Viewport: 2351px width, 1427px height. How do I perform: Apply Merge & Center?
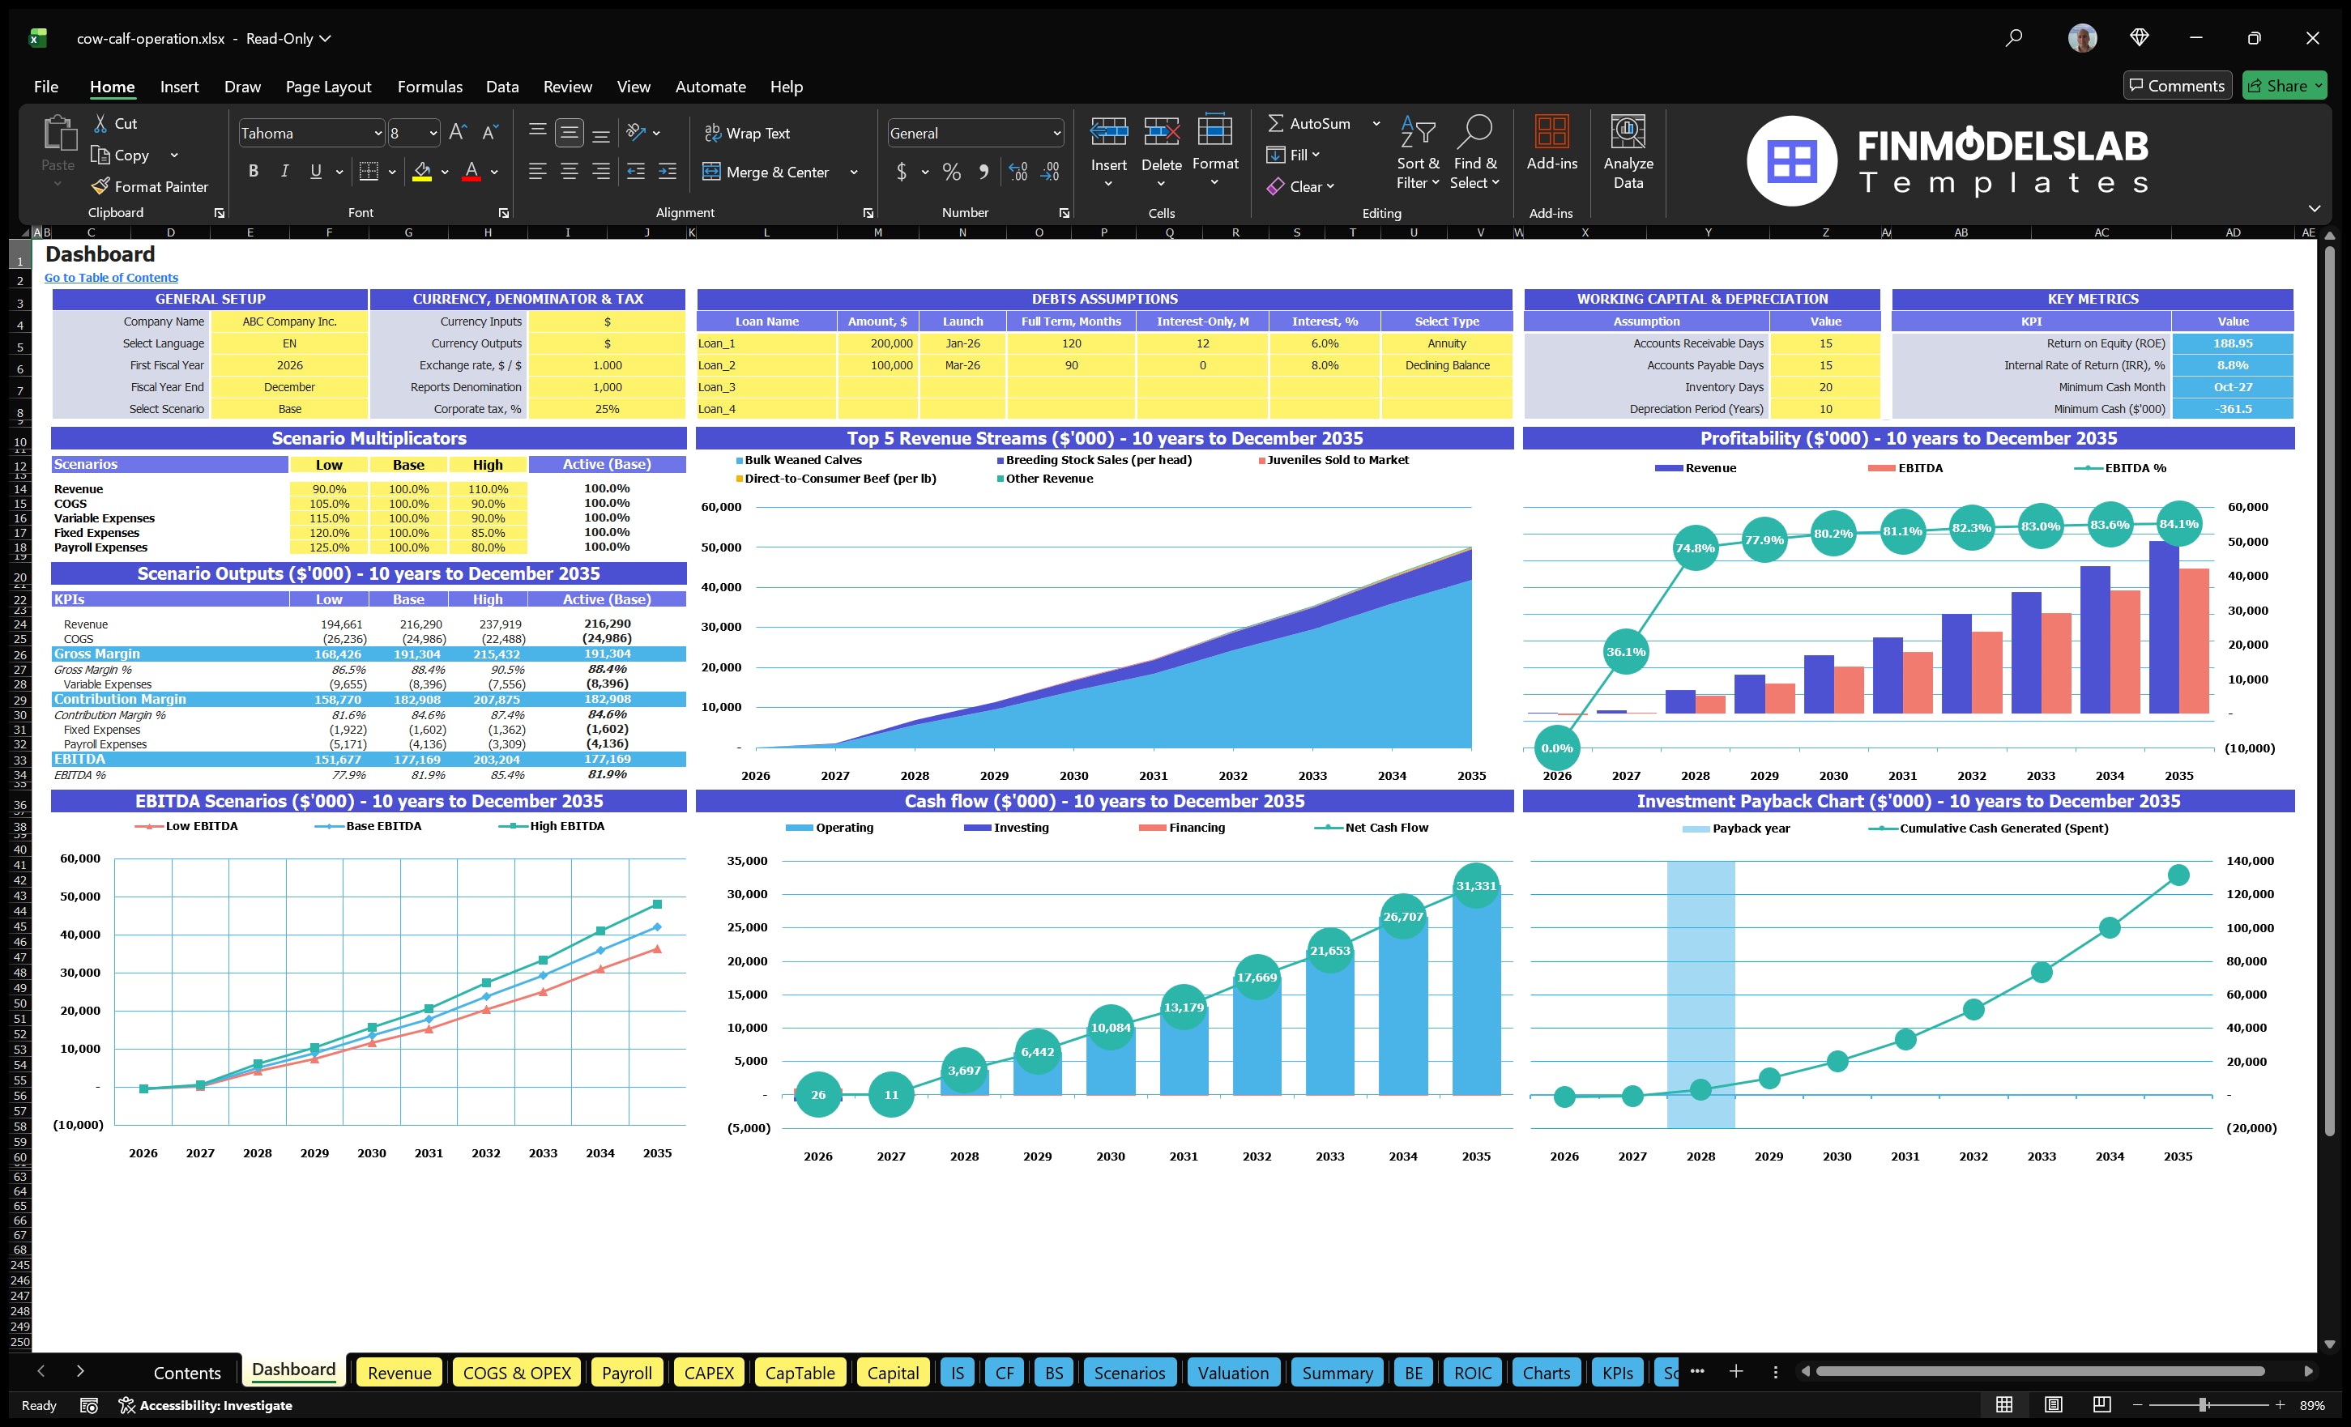(x=768, y=172)
